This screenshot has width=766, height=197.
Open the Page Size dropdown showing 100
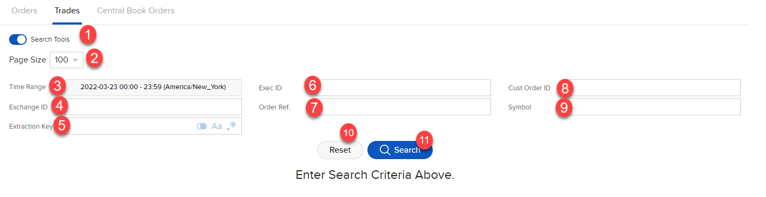tap(66, 60)
